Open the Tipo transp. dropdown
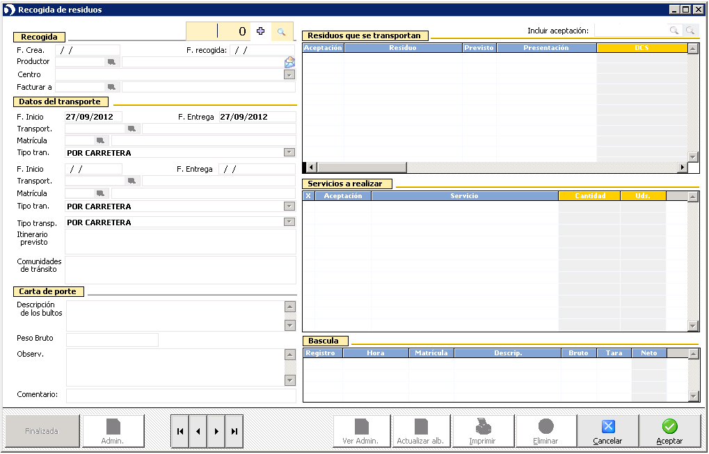Screen dimensions: 709x454 coord(289,222)
